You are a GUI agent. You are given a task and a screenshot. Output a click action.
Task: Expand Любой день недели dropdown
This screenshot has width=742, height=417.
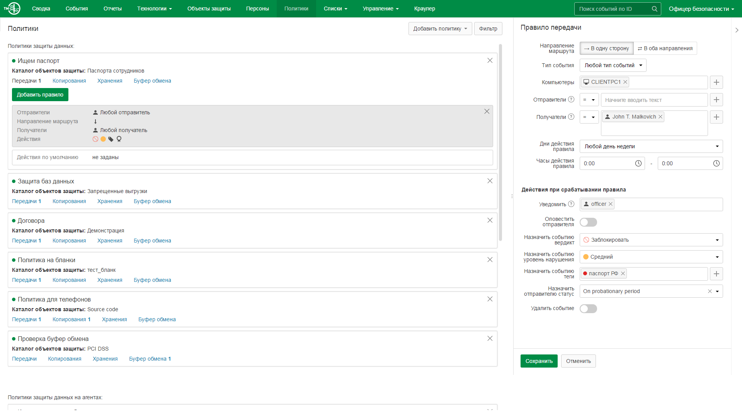click(651, 146)
